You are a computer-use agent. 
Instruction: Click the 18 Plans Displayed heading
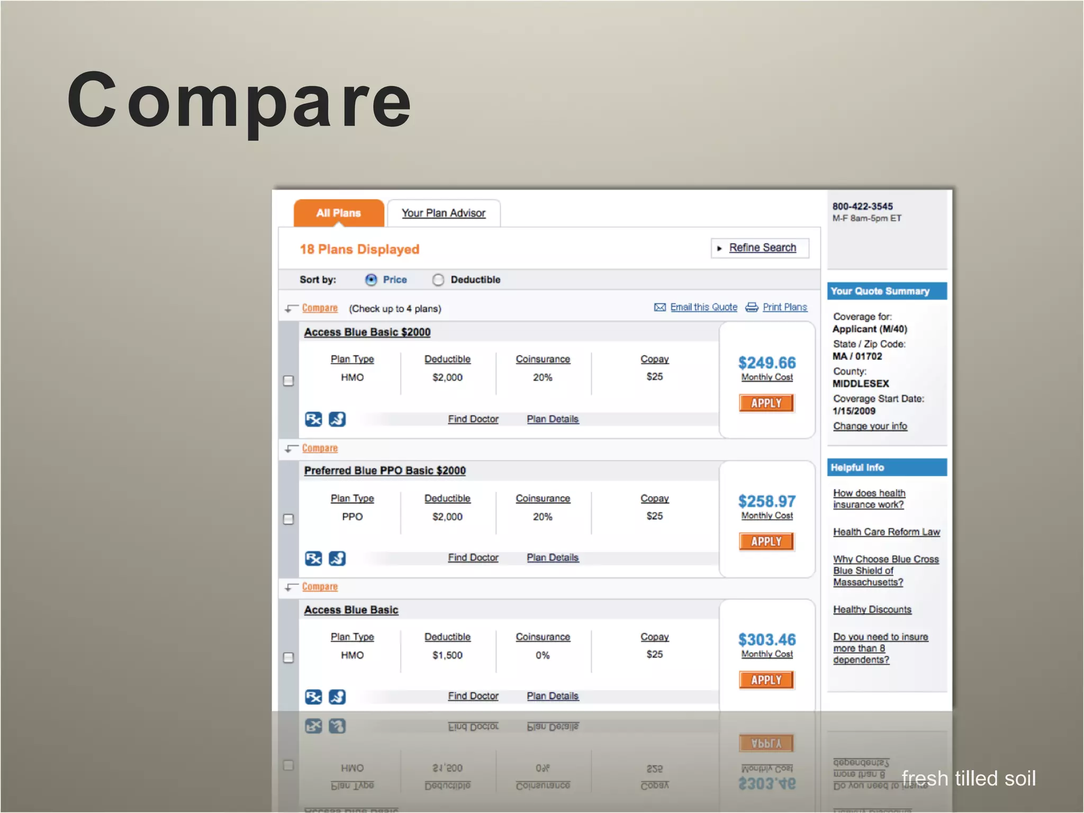359,249
